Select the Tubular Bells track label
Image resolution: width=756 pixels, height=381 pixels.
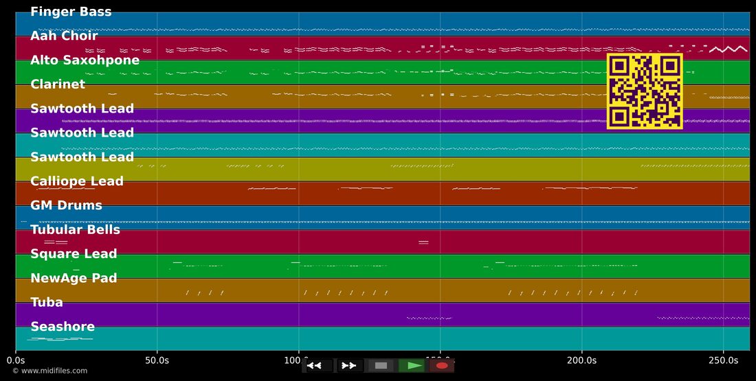coord(75,229)
